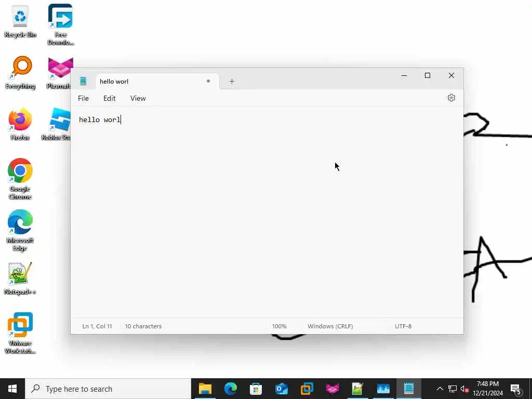Click the '10 characters' status entry

click(x=143, y=326)
